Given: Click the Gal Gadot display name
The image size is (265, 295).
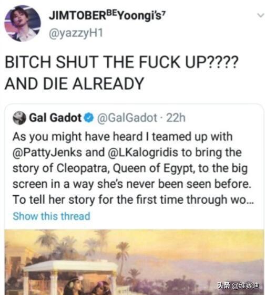Looking at the screenshot, I should tap(55, 118).
